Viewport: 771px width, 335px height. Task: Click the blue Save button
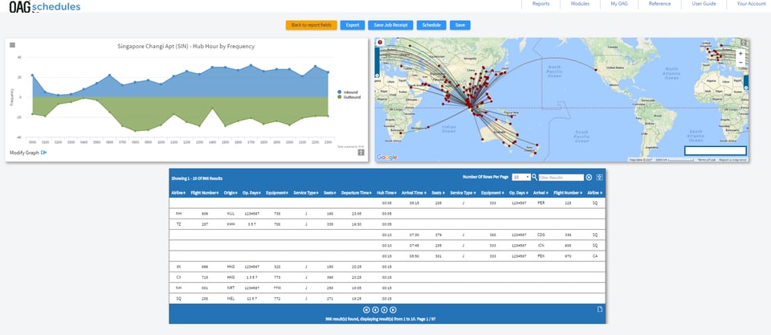[459, 25]
